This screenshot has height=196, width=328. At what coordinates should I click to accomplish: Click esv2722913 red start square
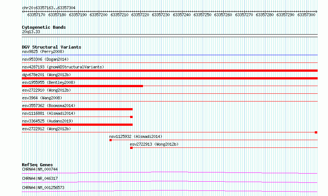coord(131,148)
